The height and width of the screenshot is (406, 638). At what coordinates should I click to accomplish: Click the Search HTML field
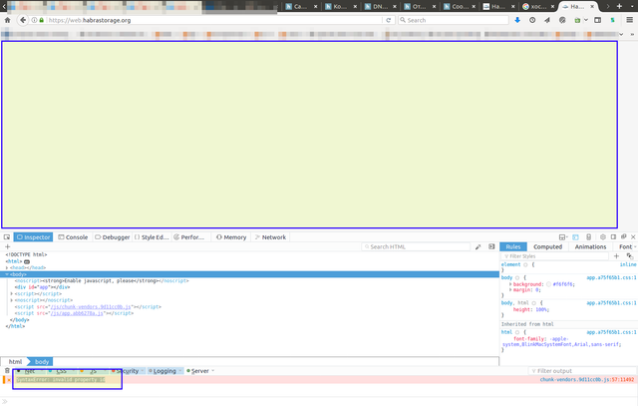click(x=416, y=246)
